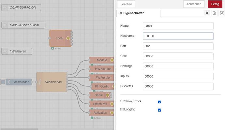The height and width of the screenshot is (130, 225).
Task: Select the CONFIGURACIÓN comment node
Action: [x=21, y=7]
